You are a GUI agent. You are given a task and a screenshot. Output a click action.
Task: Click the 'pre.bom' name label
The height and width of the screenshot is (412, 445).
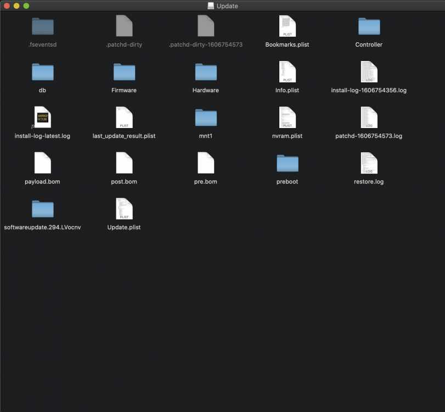point(205,182)
